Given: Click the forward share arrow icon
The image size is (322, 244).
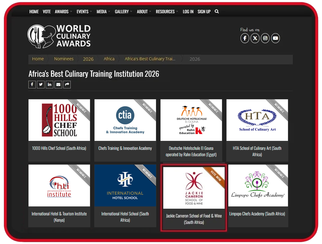Looking at the screenshot, I should tap(67, 84).
